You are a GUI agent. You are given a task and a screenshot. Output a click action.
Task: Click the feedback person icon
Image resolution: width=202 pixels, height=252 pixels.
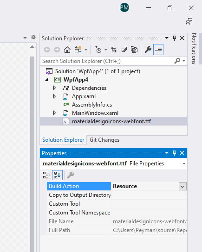point(189,21)
